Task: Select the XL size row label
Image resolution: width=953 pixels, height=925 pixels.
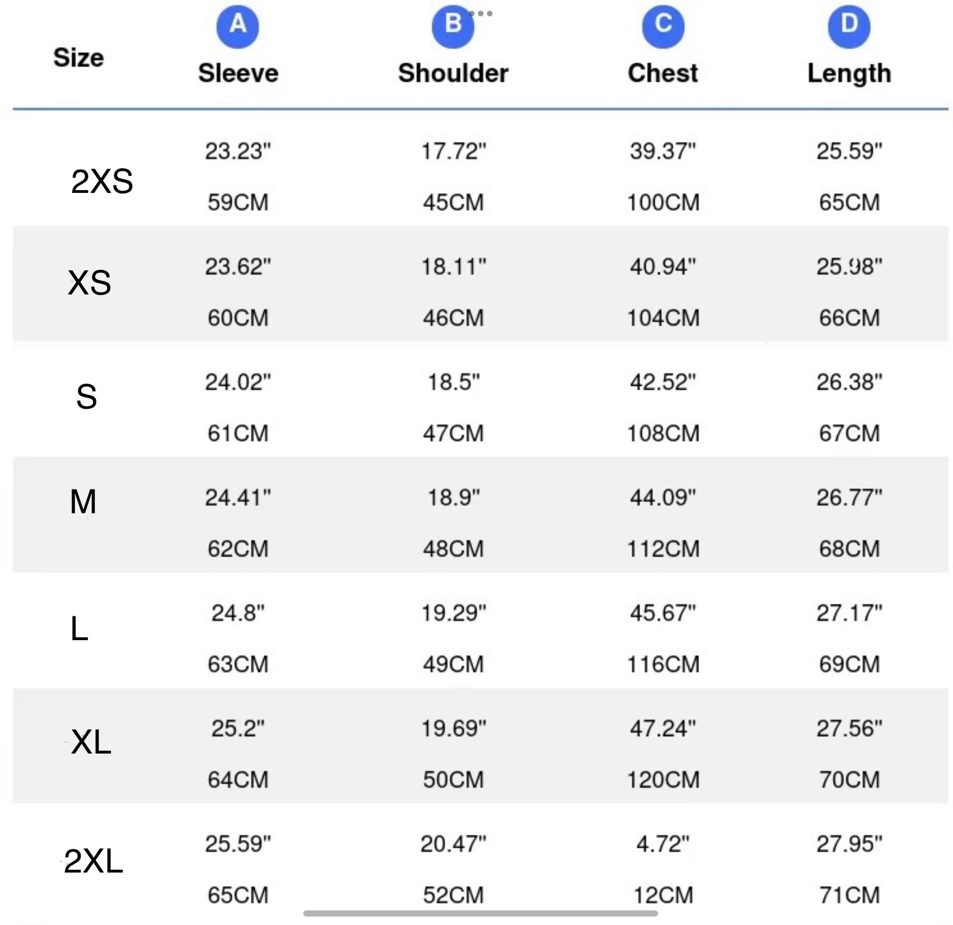Action: pyautogui.click(x=91, y=742)
